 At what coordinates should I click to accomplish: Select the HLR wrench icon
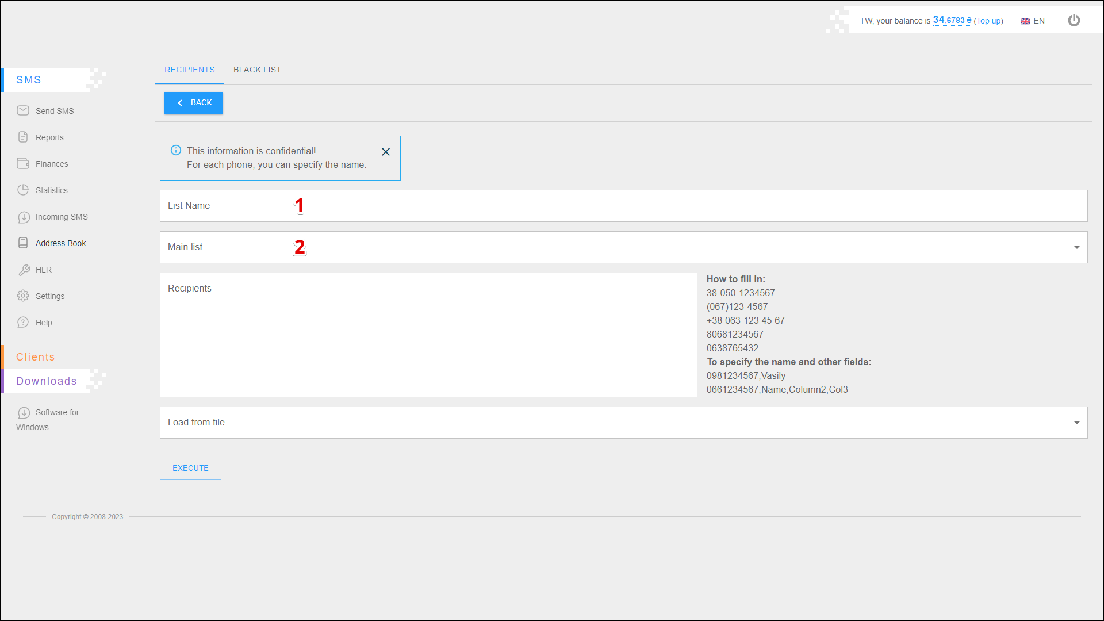24,270
